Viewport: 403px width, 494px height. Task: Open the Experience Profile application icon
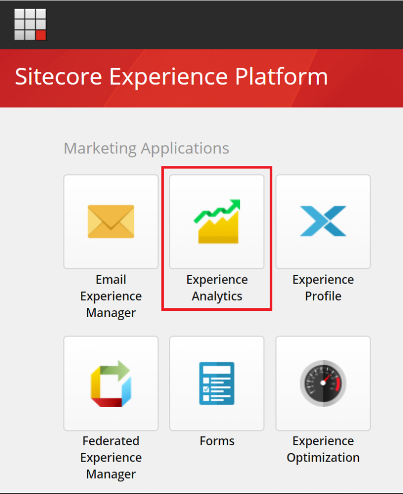point(323,222)
